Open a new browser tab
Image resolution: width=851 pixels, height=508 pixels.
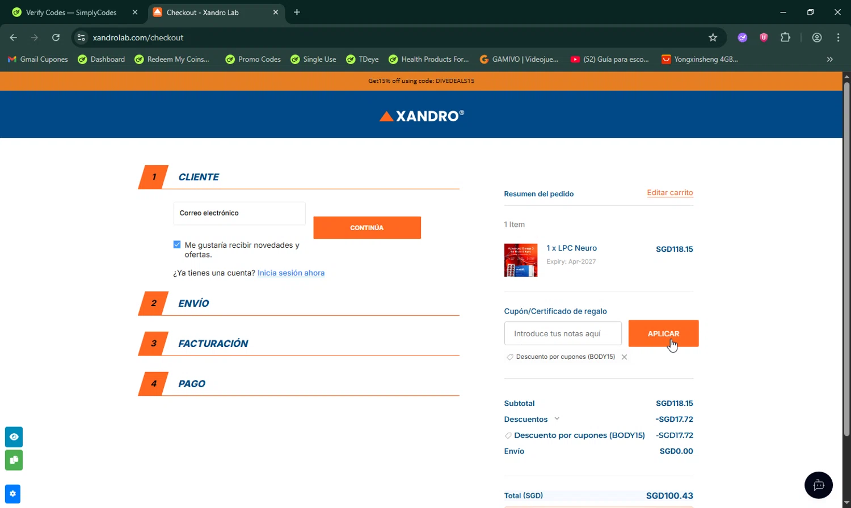[x=297, y=12]
